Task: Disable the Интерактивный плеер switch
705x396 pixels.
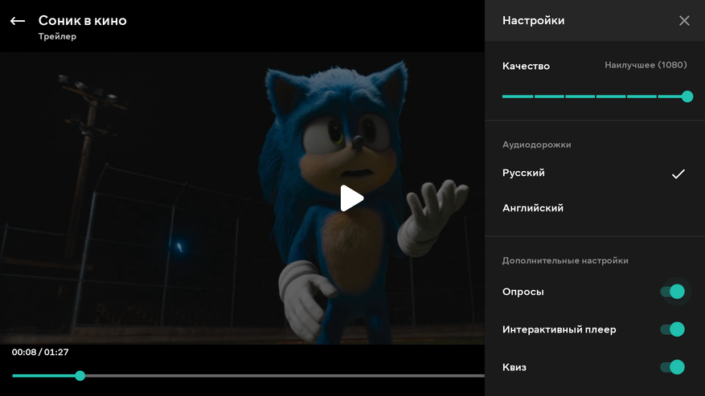Action: pos(673,329)
